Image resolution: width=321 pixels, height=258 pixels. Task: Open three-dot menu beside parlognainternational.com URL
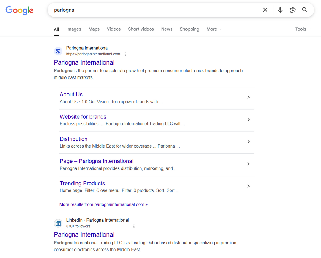point(125,54)
